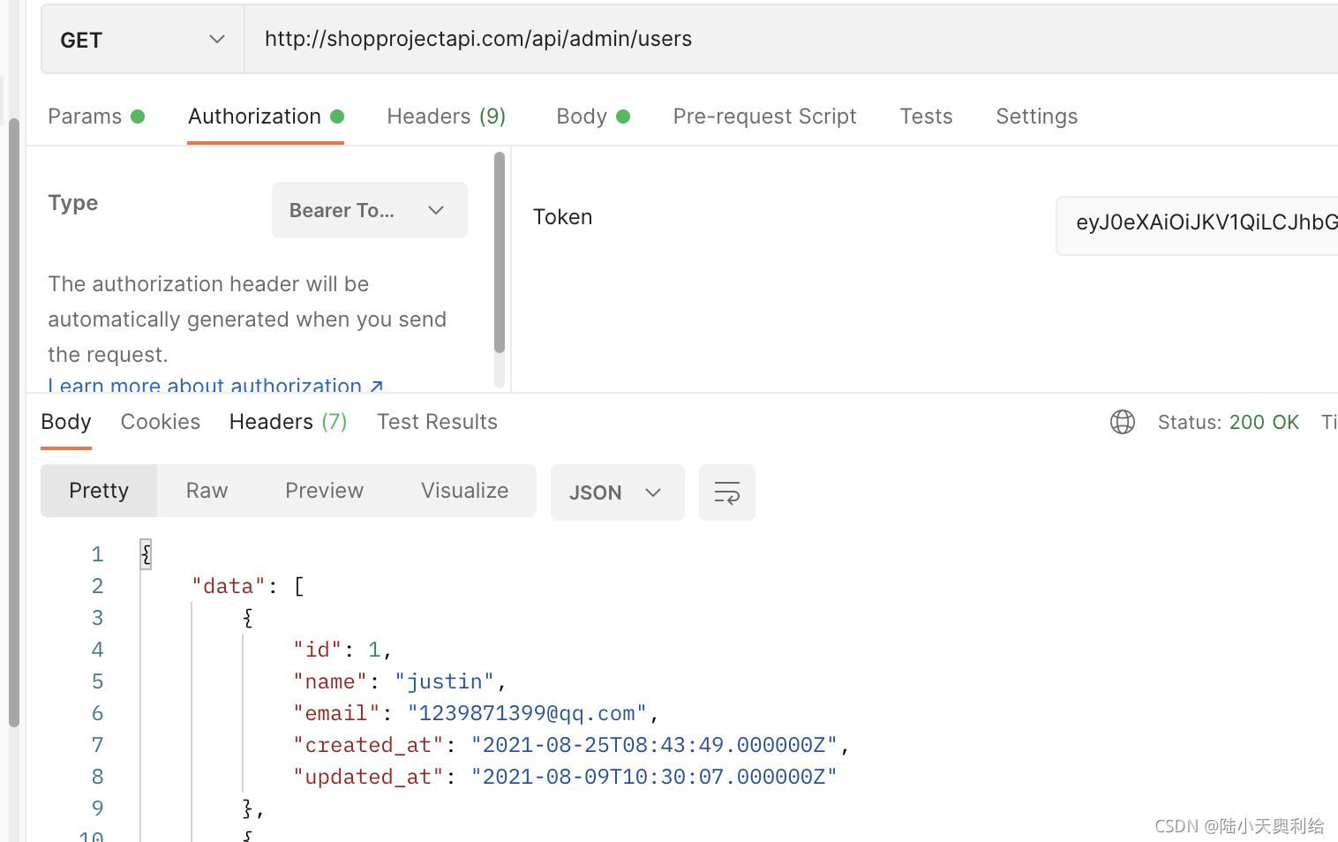Click the created_at timestamp value
1338x842 pixels.
pyautogui.click(x=653, y=745)
